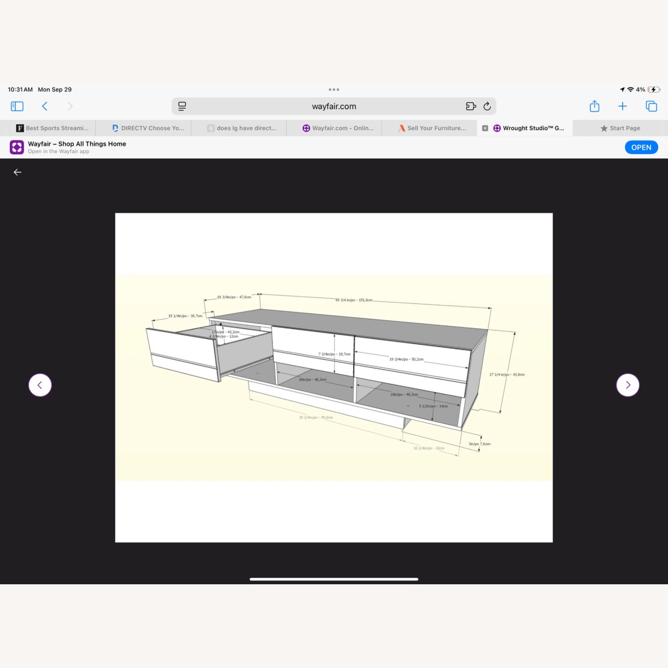
Task: Show the previous product image
Action: 40,385
